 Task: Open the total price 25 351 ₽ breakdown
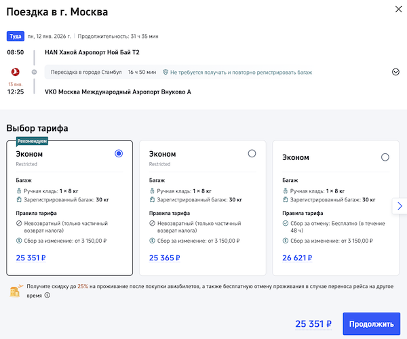click(313, 324)
